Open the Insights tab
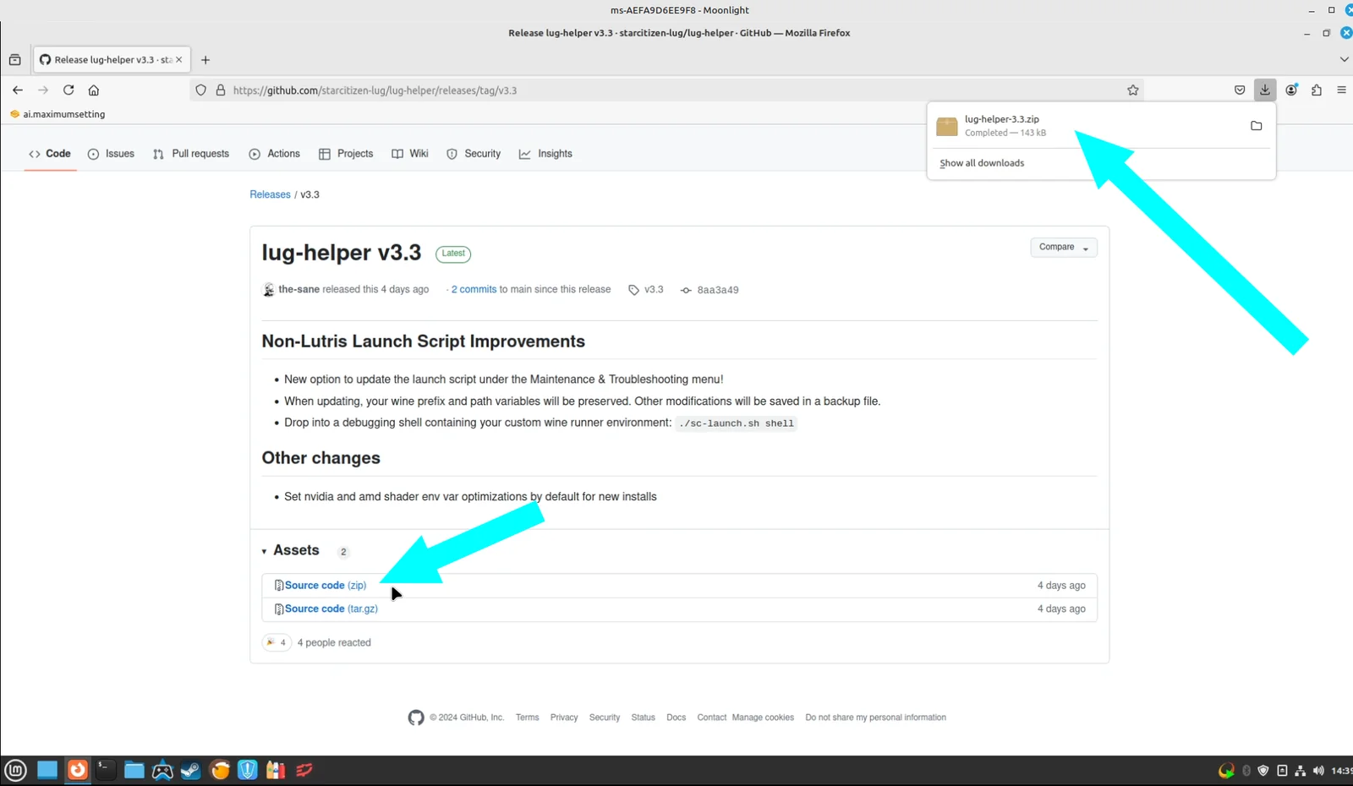 pyautogui.click(x=545, y=154)
